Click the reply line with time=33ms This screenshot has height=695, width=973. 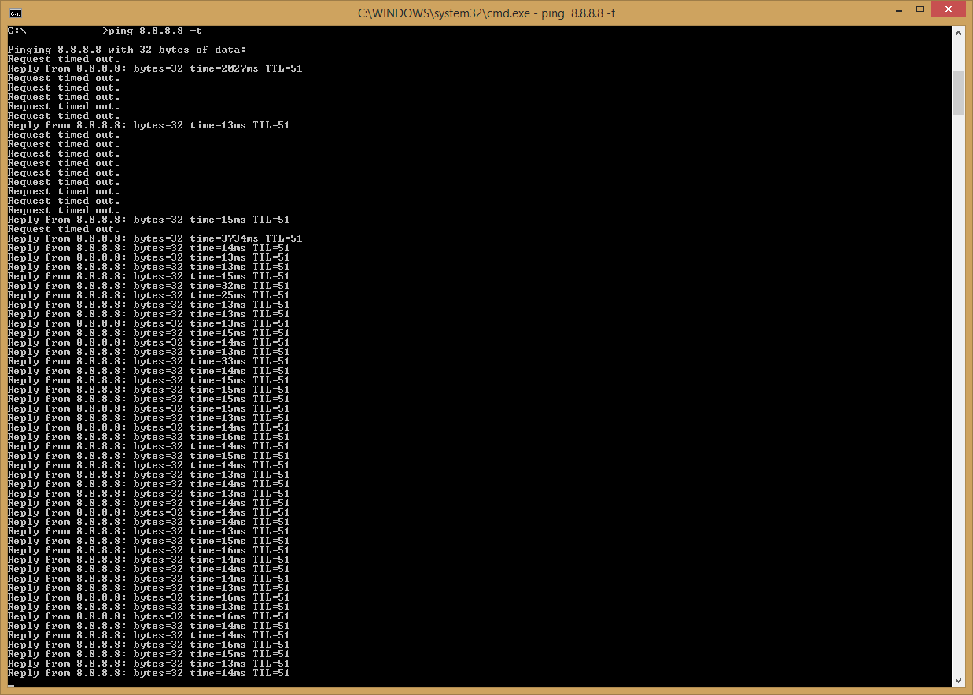pyautogui.click(x=149, y=361)
